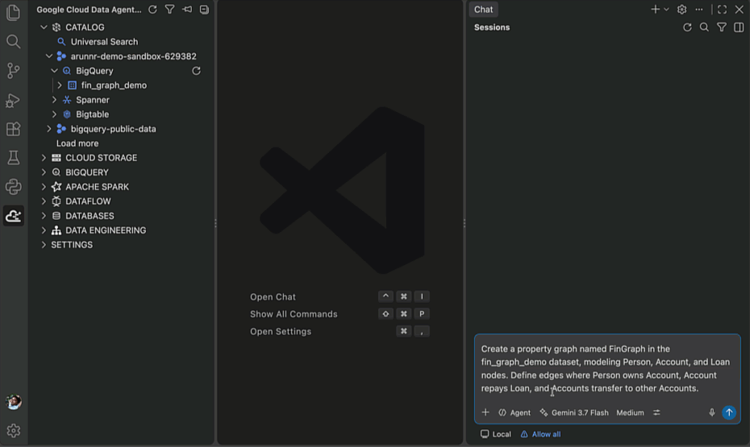Open the chat settings gear

pyautogui.click(x=682, y=10)
